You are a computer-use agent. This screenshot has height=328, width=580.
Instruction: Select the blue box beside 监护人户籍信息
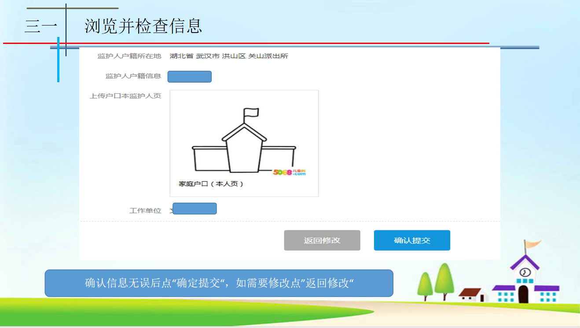pyautogui.click(x=190, y=77)
